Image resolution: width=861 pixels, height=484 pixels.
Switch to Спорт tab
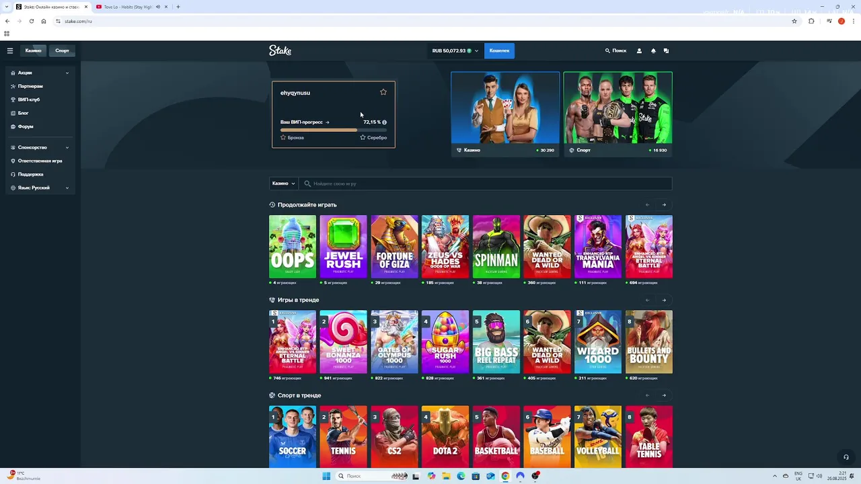(62, 50)
